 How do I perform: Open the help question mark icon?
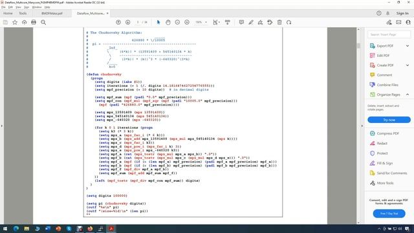379,13
